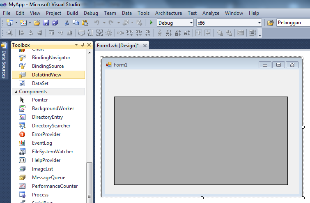Click Make Same Height icon
The image size is (310, 203).
point(91,33)
